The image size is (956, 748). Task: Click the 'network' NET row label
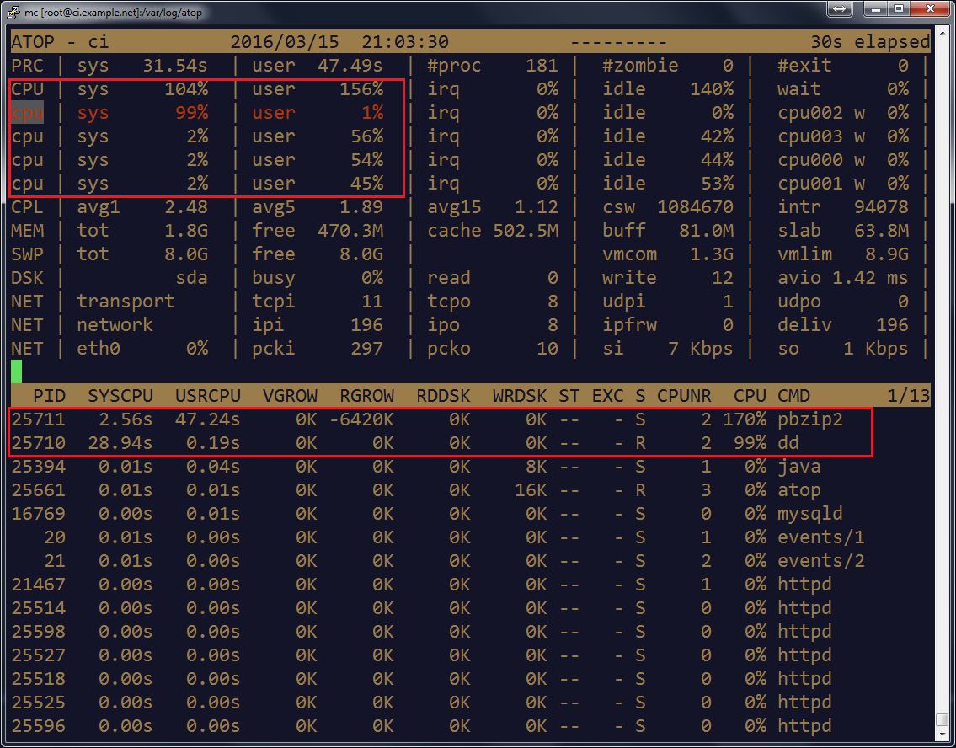click(115, 325)
